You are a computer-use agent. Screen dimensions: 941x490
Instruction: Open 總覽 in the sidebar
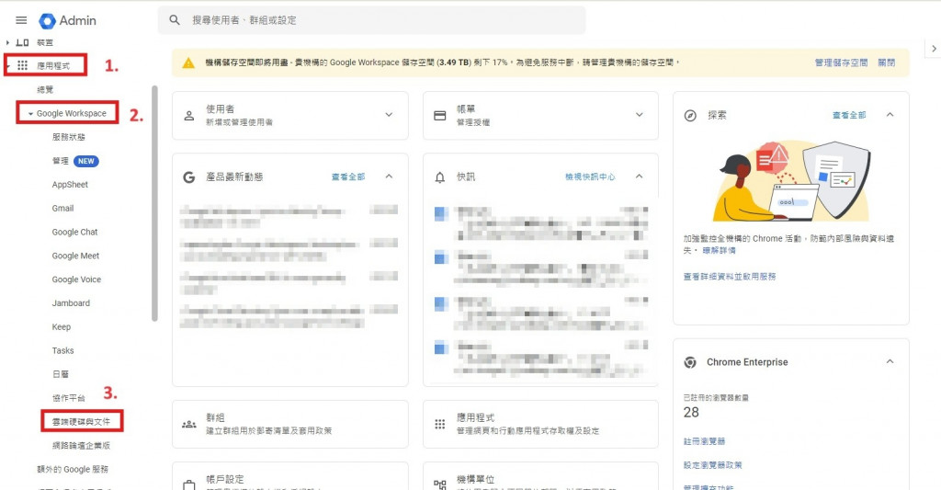45,89
